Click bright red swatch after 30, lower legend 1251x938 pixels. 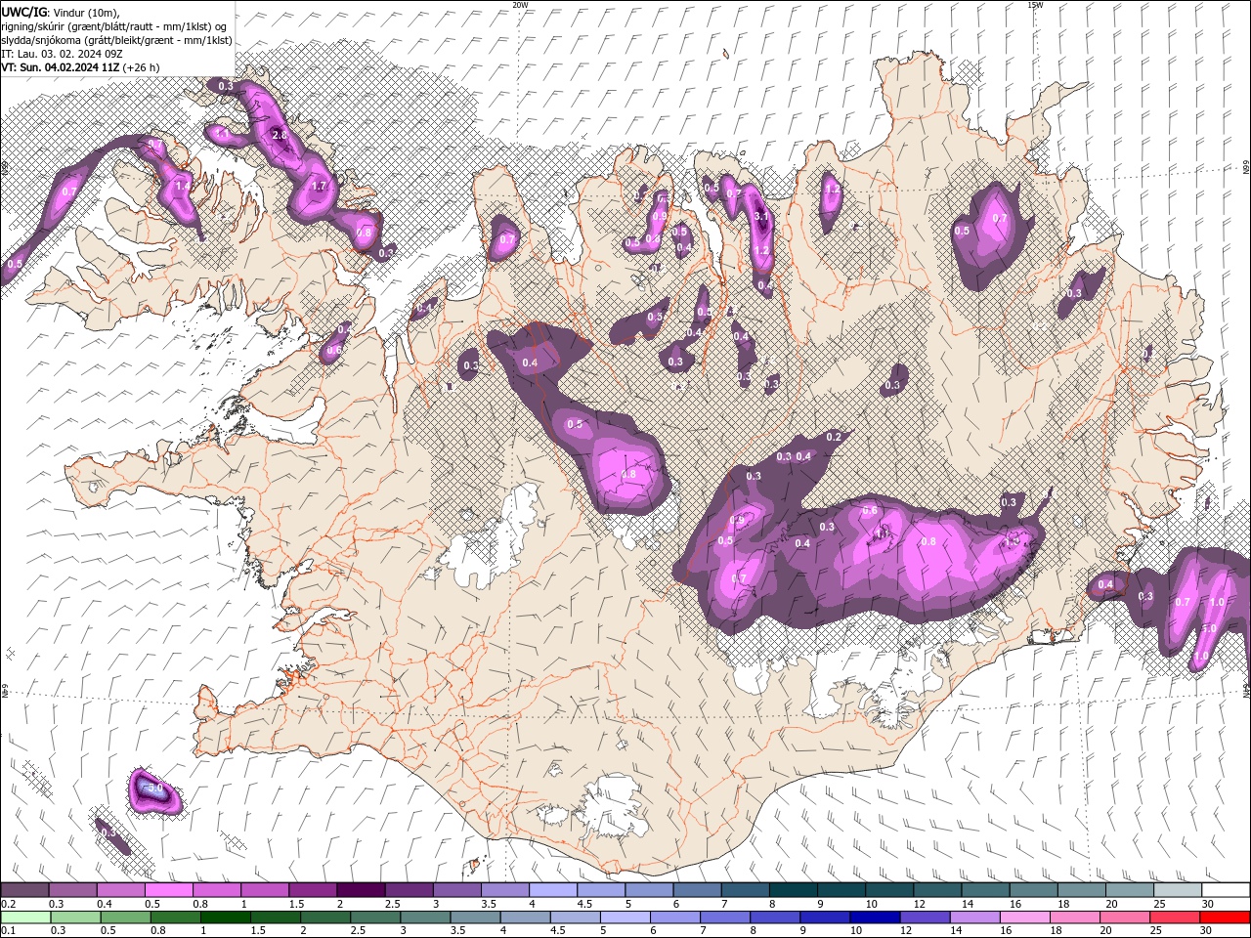point(1226,917)
